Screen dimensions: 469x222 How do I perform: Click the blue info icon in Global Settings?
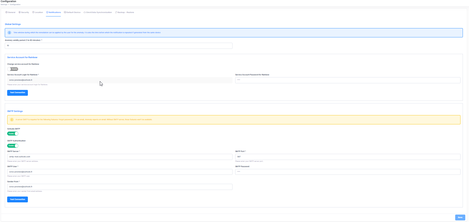click(x=9, y=33)
